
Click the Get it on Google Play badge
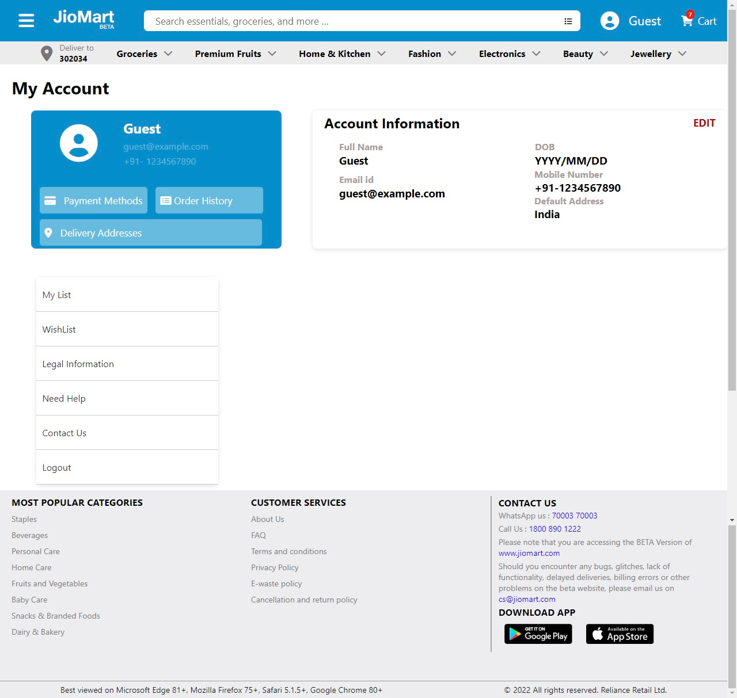pos(538,634)
